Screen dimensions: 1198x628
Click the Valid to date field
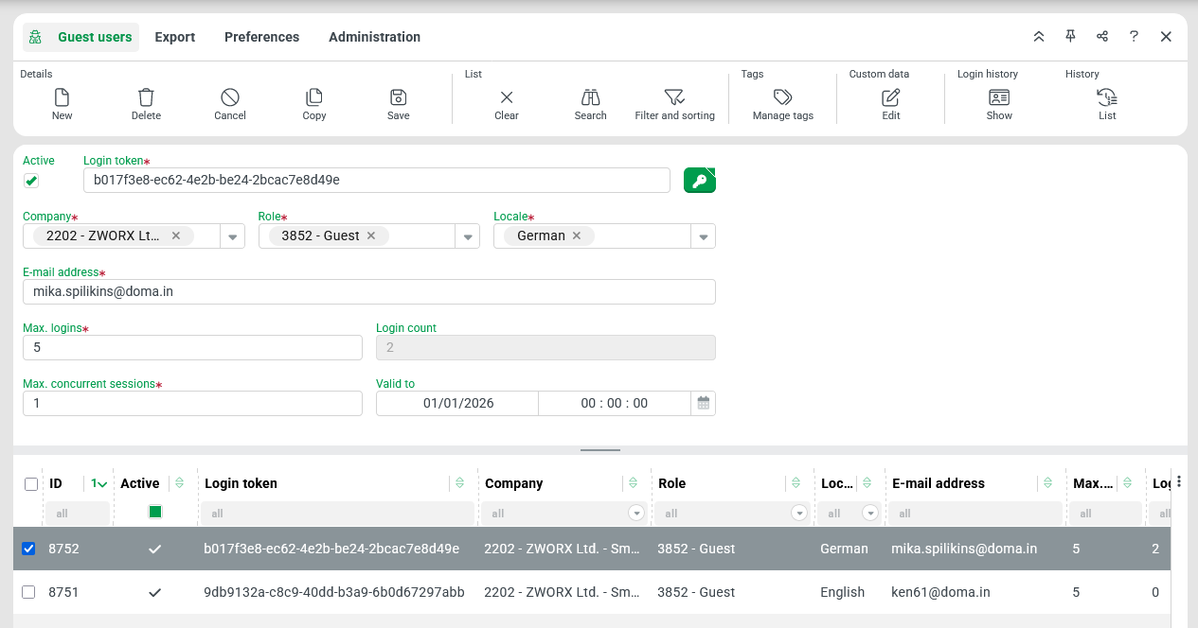click(457, 403)
